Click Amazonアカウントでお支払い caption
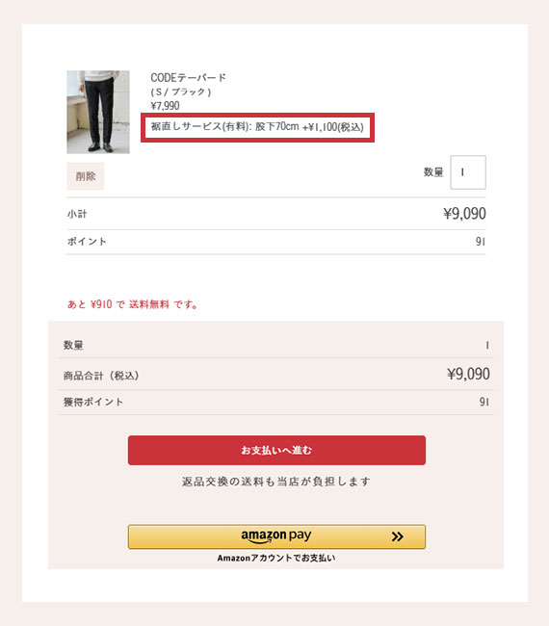The image size is (549, 626). (276, 559)
